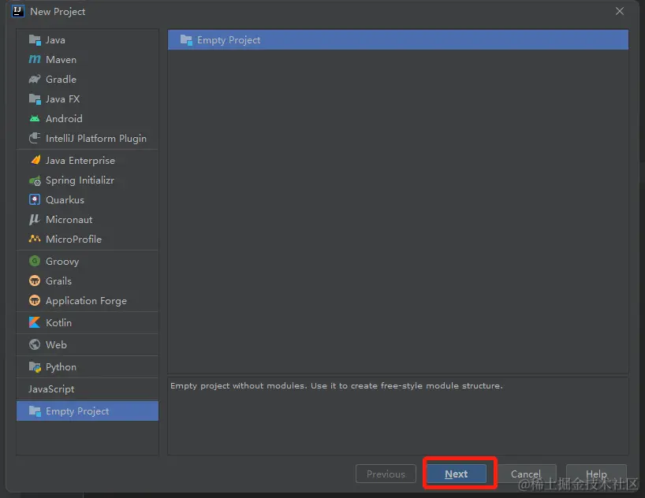
Task: Select Java in project type list
Action: 88,40
